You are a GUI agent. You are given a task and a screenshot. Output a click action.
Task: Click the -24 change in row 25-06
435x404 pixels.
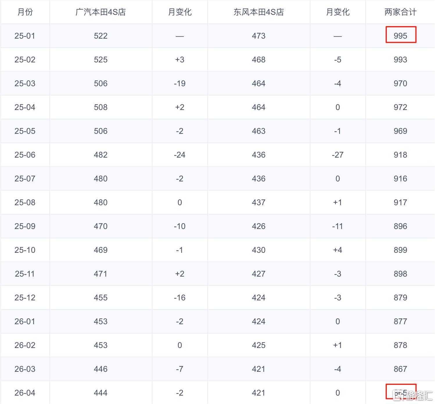pyautogui.click(x=180, y=155)
